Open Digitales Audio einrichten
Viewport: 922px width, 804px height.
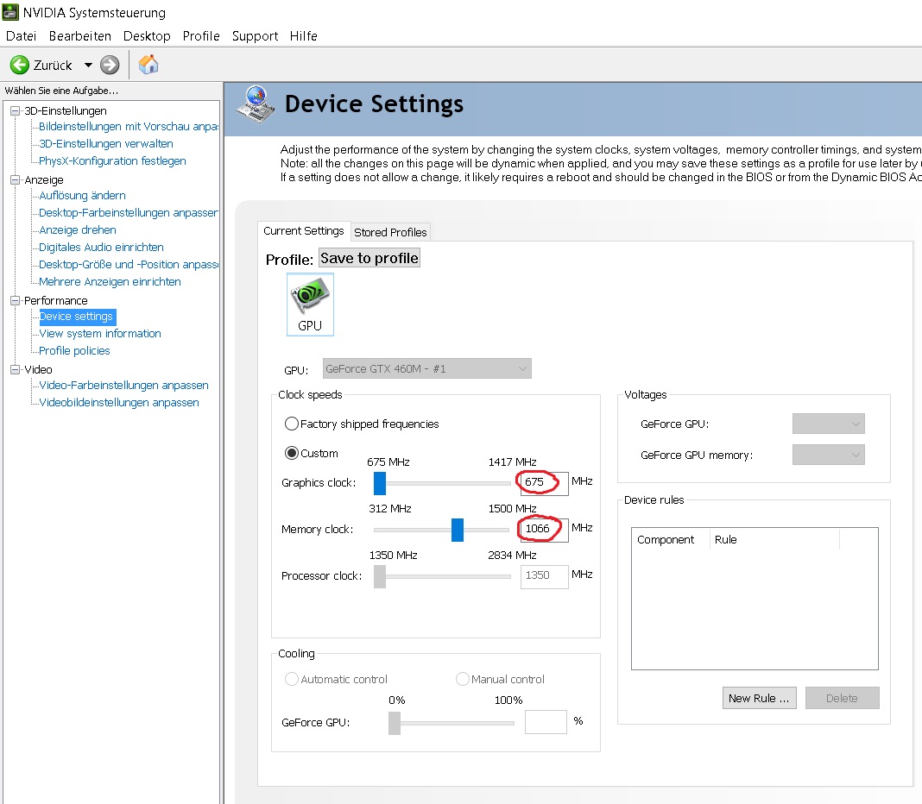101,247
